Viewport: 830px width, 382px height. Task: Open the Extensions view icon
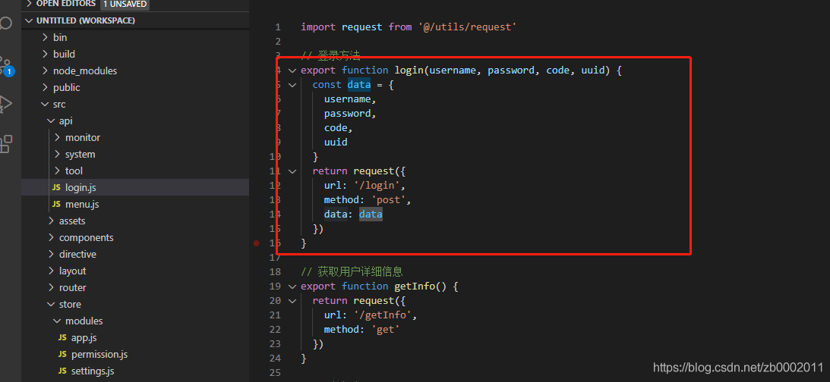tap(5, 144)
